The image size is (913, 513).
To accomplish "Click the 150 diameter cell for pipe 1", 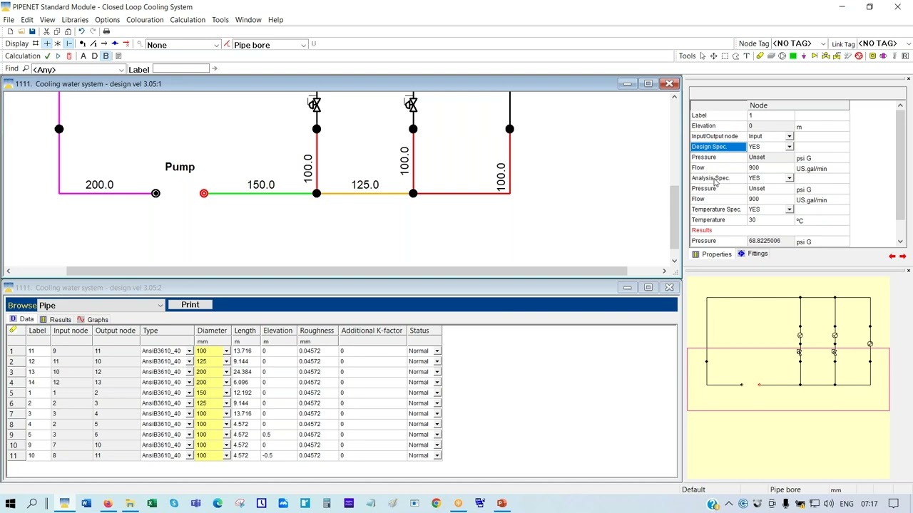I will [x=208, y=393].
